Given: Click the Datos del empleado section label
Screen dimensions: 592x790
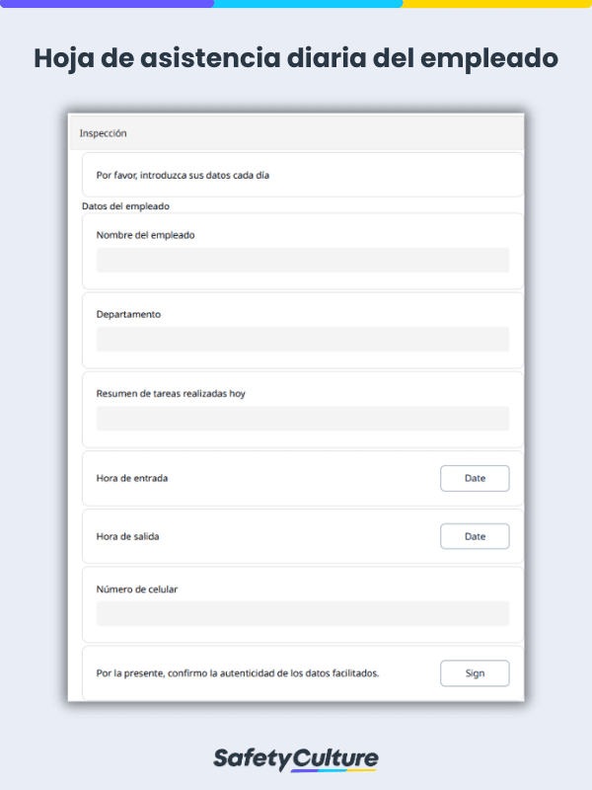Looking at the screenshot, I should coord(125,206).
